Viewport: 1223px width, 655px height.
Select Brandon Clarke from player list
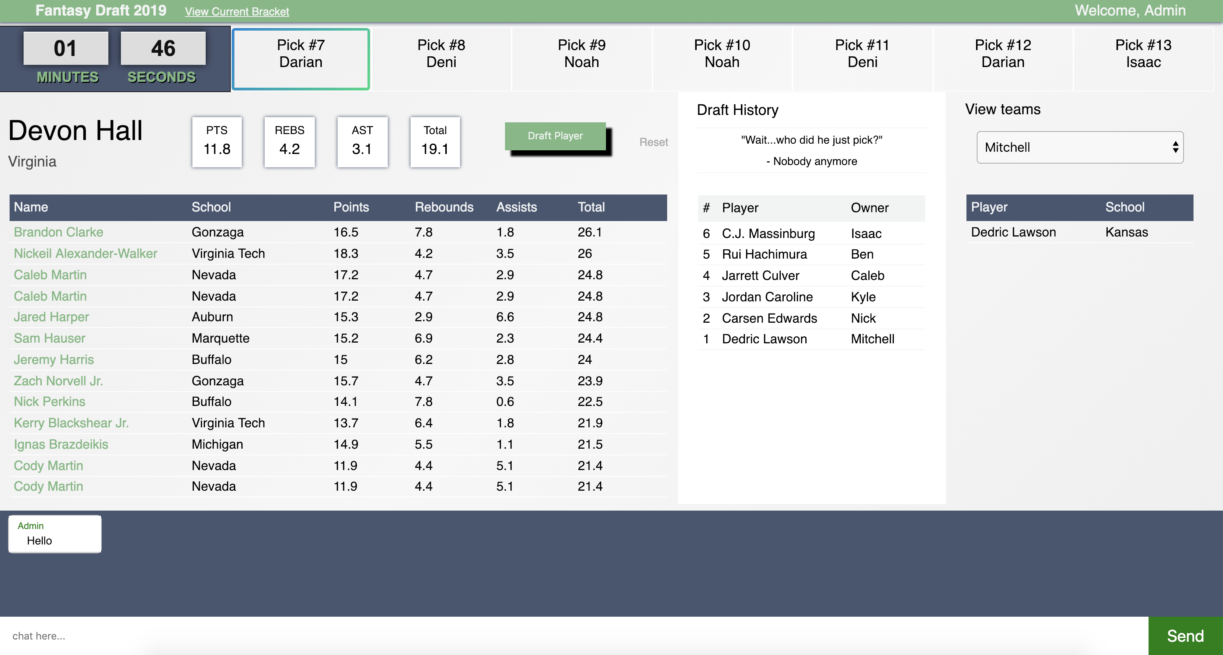[58, 233]
